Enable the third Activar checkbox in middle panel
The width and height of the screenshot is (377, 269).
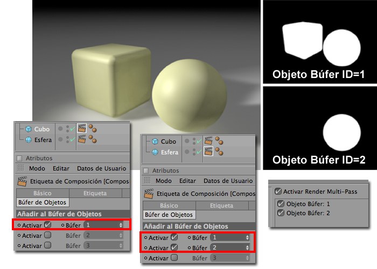[x=173, y=258]
